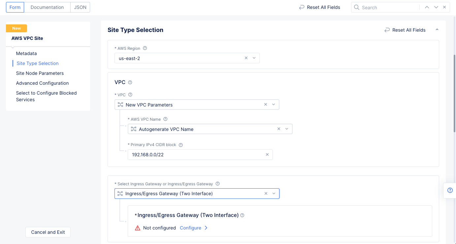This screenshot has width=456, height=244.
Task: Open the tooltip icon next to the VPC heading
Action: point(130,82)
